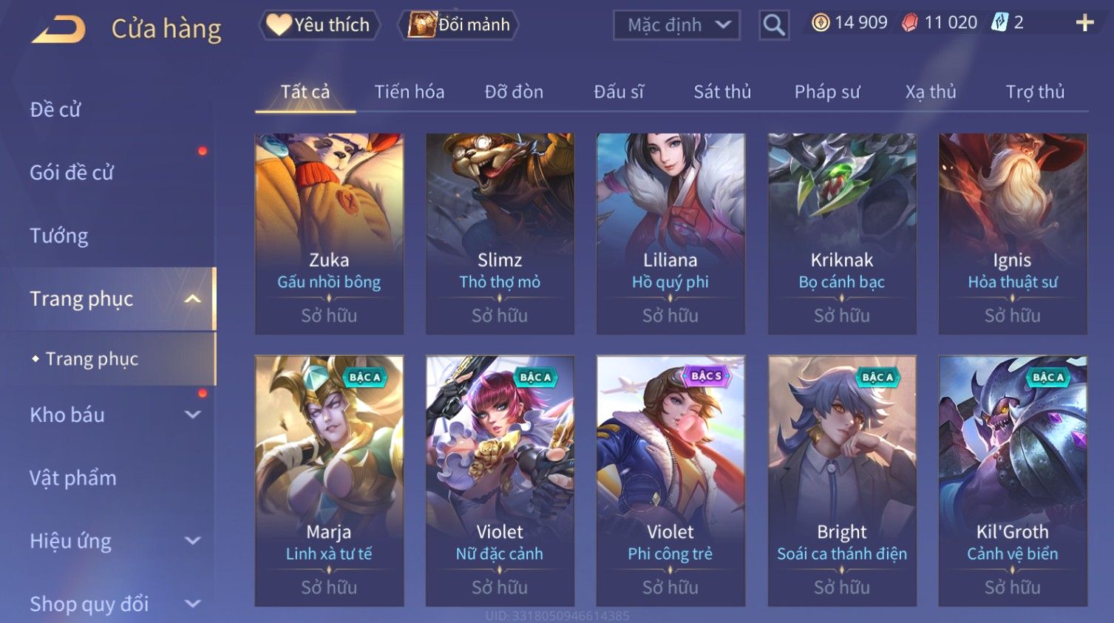Screen dimensions: 1114x623
Task: Collapse the Trang phục section chevron
Action: 192,299
